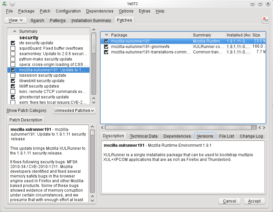Check the lxsession security update box
273x212 pixels.
click(13, 75)
